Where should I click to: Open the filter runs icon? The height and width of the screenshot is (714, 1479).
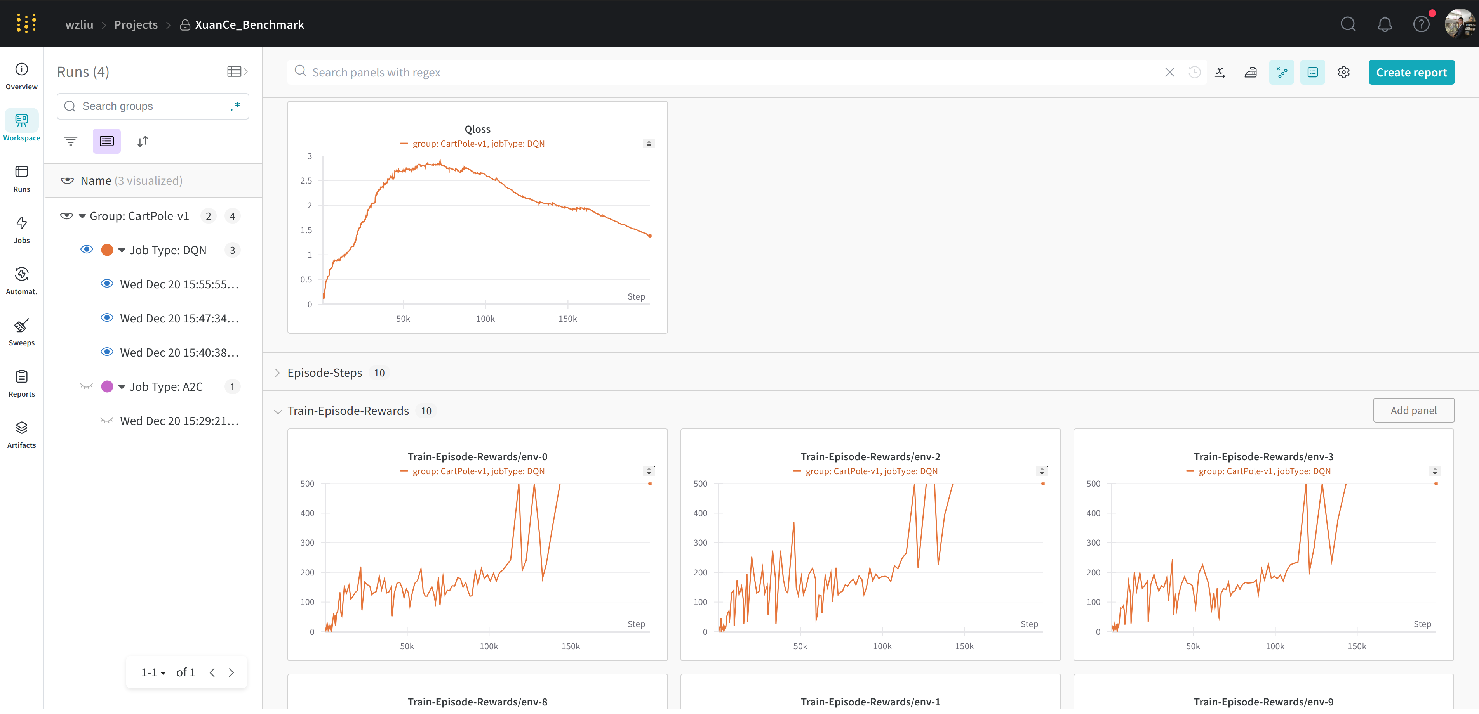point(71,141)
